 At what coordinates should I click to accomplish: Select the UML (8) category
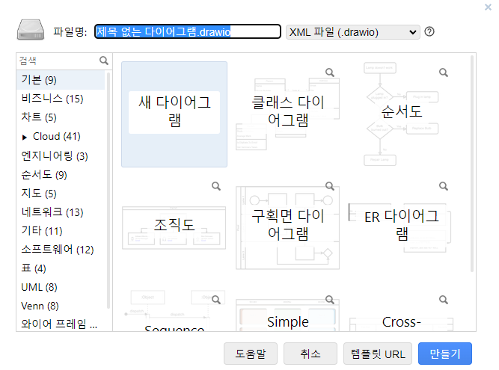tap(61, 287)
